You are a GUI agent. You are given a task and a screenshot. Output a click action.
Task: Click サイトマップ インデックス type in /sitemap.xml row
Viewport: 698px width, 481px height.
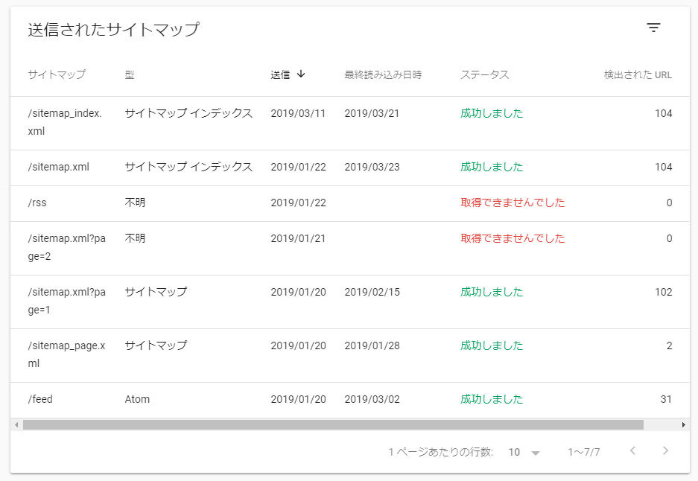click(x=188, y=167)
